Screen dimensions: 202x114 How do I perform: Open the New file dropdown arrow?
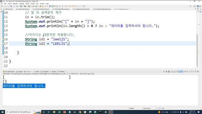(x=4, y=6)
